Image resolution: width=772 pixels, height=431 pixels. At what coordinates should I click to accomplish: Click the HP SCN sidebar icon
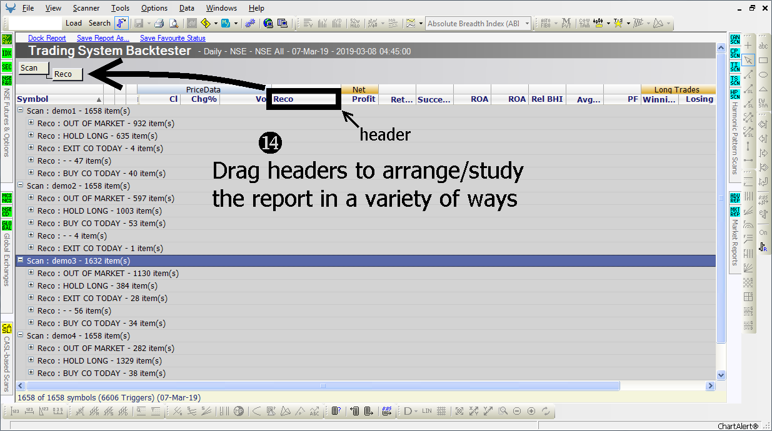pyautogui.click(x=735, y=95)
